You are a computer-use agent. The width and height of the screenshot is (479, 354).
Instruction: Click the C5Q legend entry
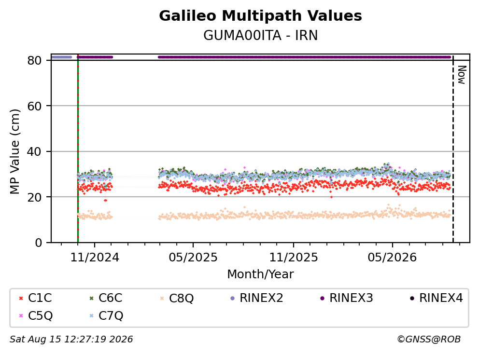tap(35, 315)
